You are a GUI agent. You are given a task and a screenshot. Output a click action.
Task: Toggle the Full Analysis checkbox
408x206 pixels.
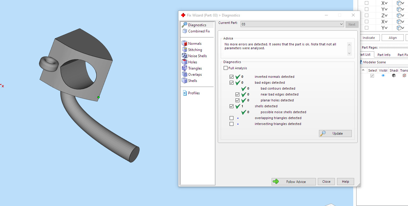[x=226, y=68]
